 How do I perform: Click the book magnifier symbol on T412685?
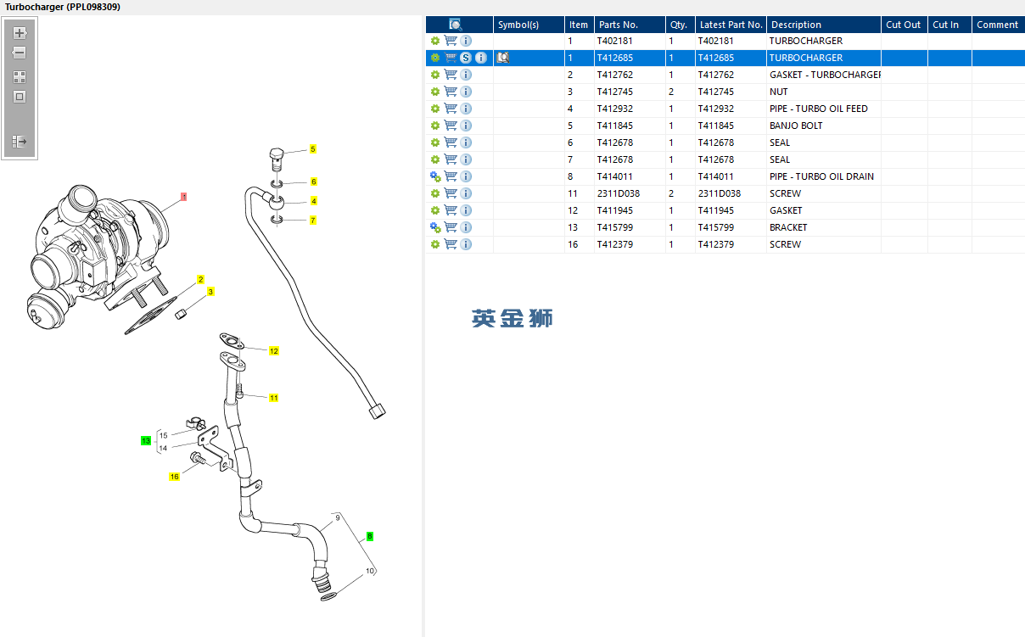(x=503, y=58)
